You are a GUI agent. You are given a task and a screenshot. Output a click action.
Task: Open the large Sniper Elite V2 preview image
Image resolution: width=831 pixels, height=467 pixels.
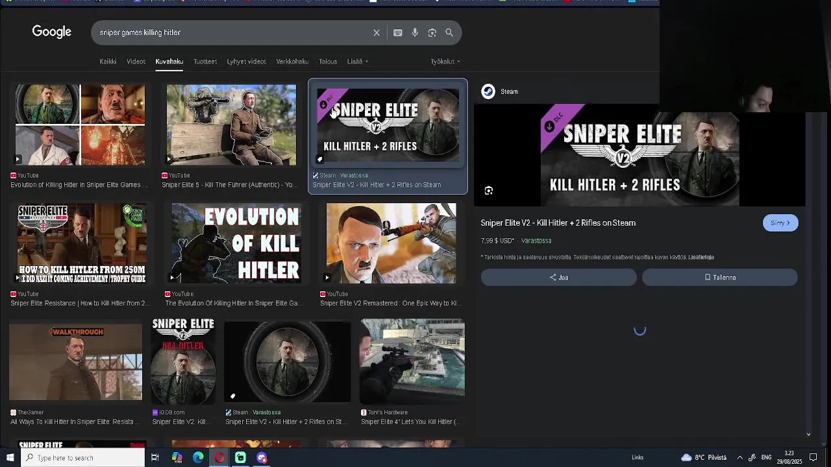tap(639, 155)
